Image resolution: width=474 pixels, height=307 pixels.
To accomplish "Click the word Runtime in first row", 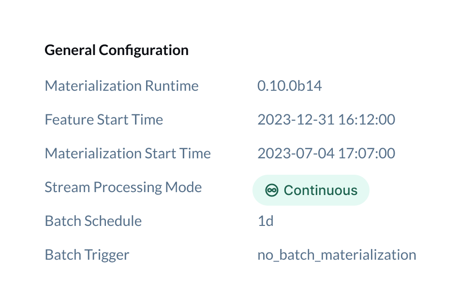I will click(172, 86).
